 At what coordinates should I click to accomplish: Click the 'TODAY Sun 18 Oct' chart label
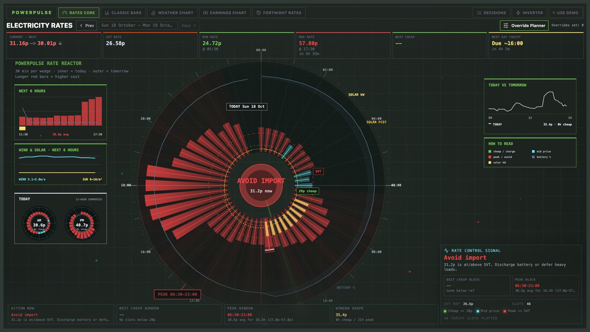247,107
